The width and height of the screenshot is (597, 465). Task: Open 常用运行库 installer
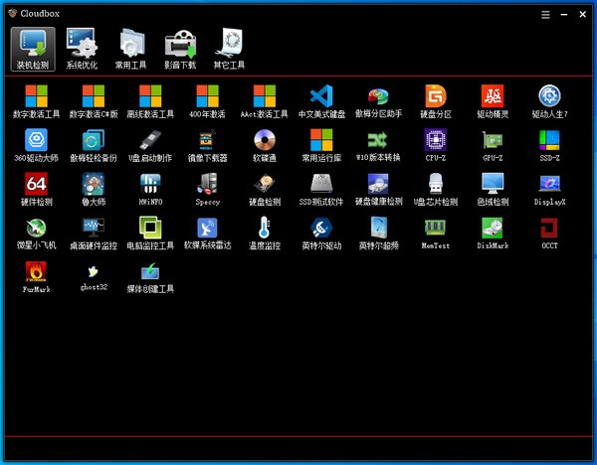click(321, 145)
